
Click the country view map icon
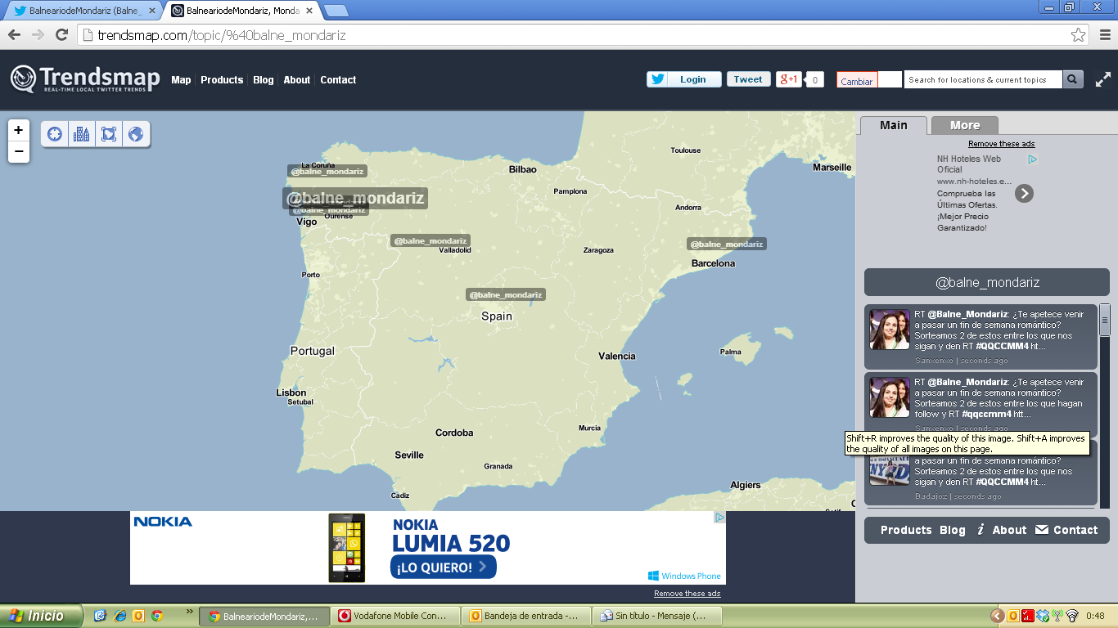(x=109, y=134)
